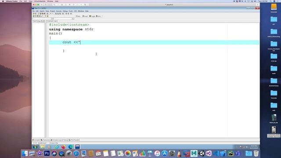Open Visual Studio Code in Dock
281x158 pixels.
coord(216,154)
